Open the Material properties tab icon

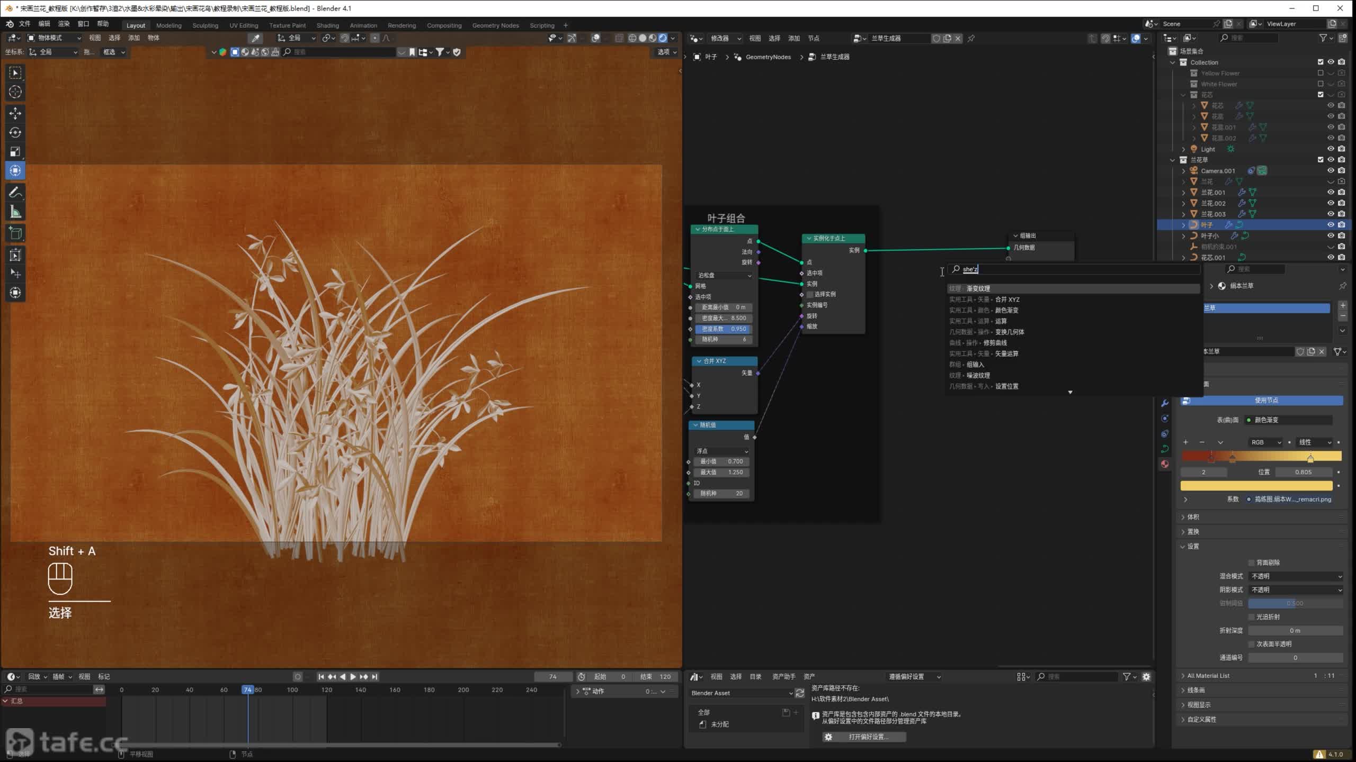tap(1165, 464)
